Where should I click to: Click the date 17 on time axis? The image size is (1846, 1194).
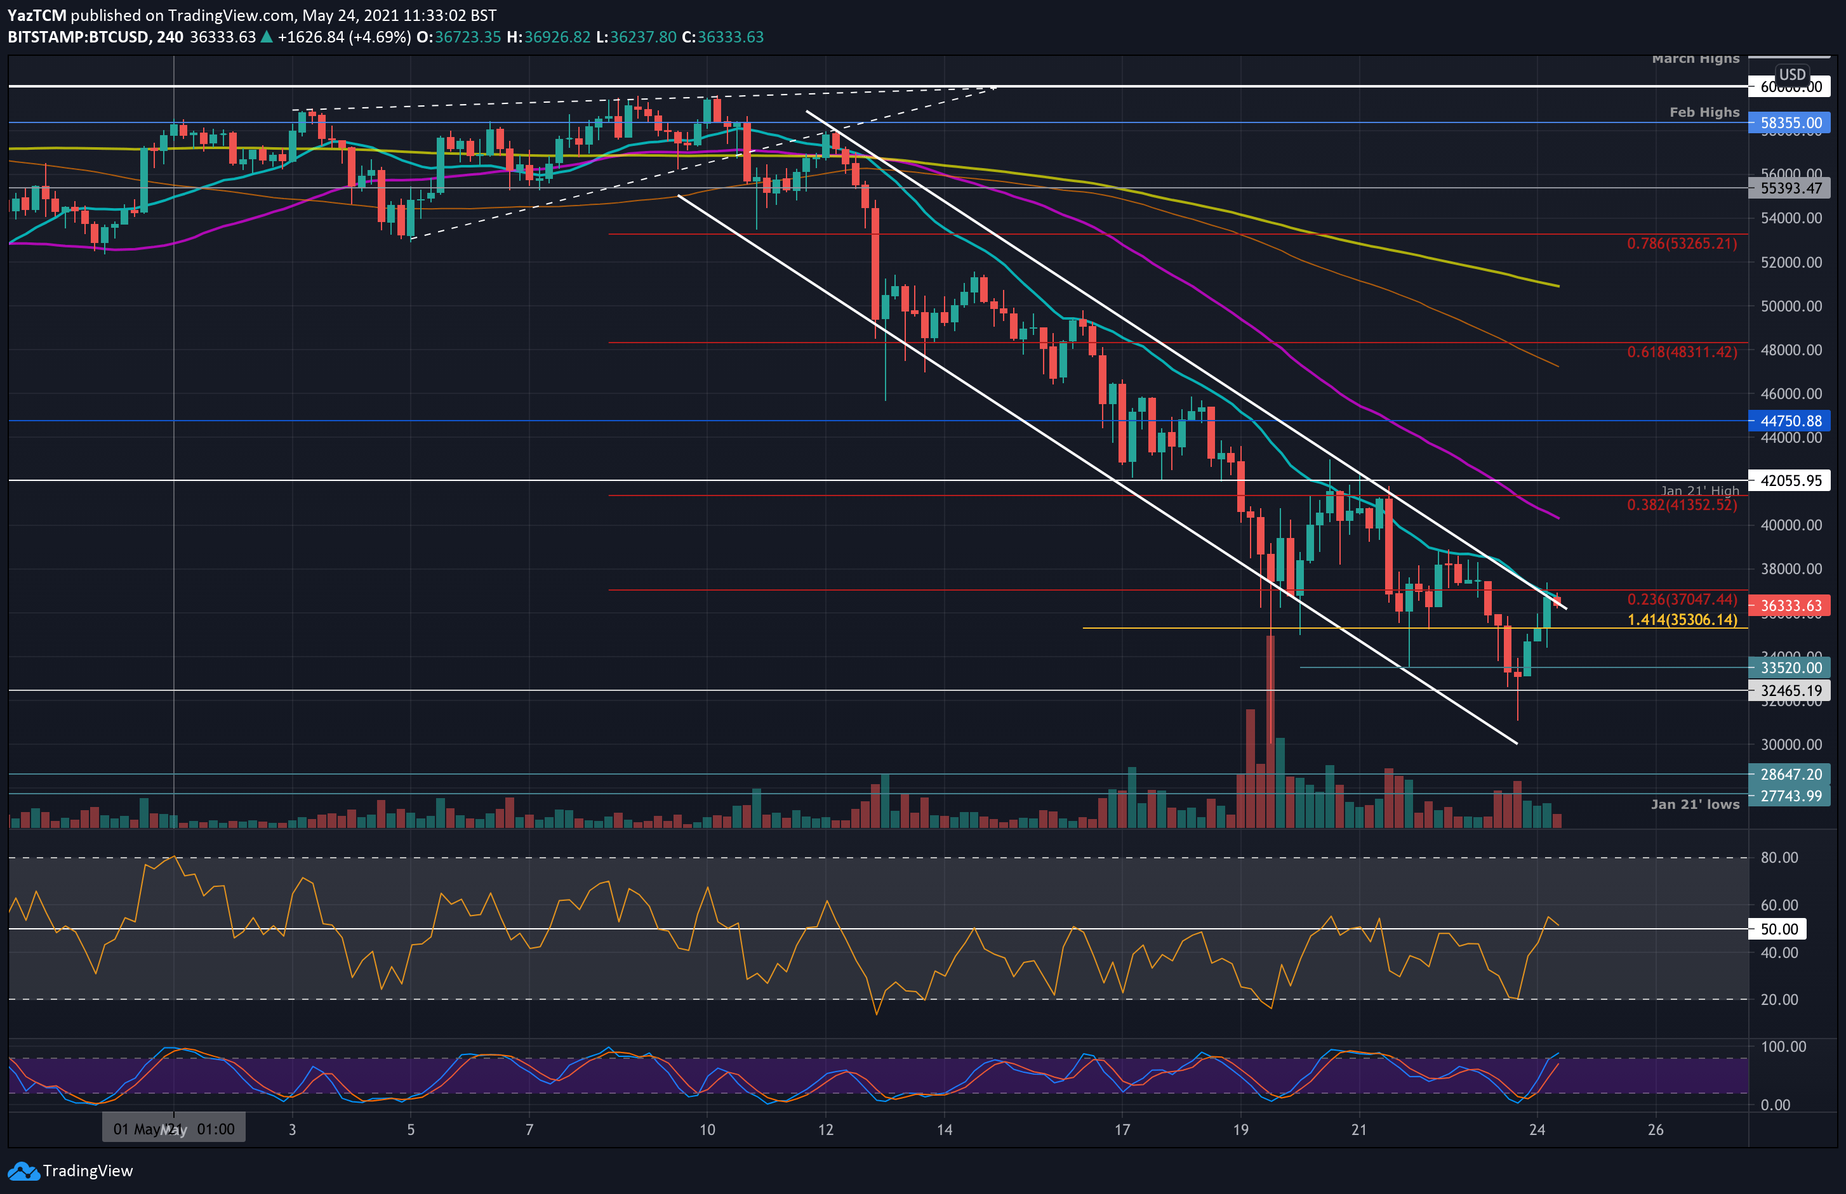click(x=1122, y=1130)
